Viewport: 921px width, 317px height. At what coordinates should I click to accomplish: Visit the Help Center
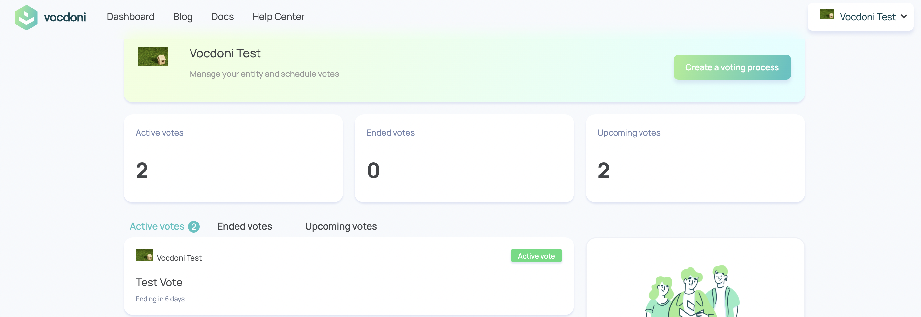[x=278, y=17]
